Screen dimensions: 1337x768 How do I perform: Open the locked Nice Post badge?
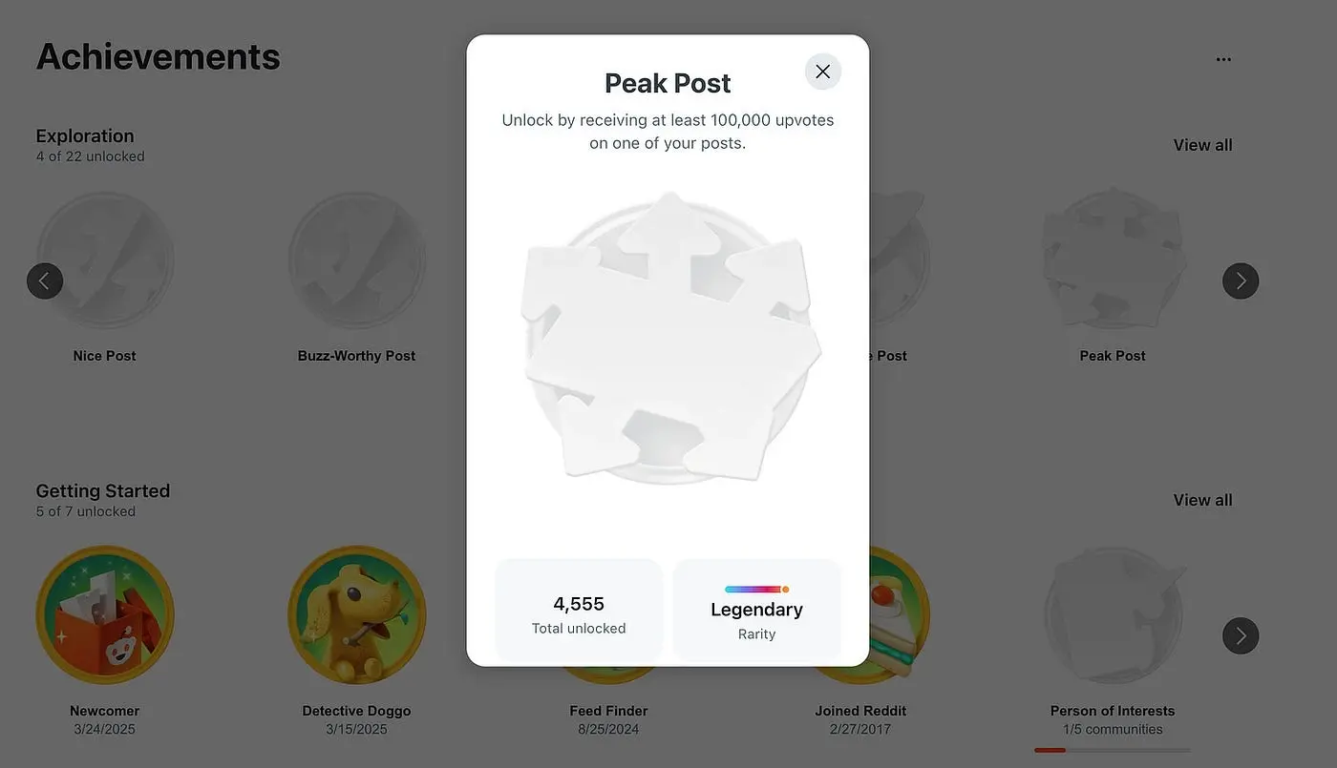point(105,260)
